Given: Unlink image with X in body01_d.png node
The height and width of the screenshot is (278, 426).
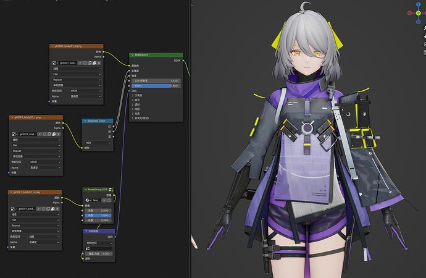Looking at the screenshot, I should pyautogui.click(x=99, y=63).
